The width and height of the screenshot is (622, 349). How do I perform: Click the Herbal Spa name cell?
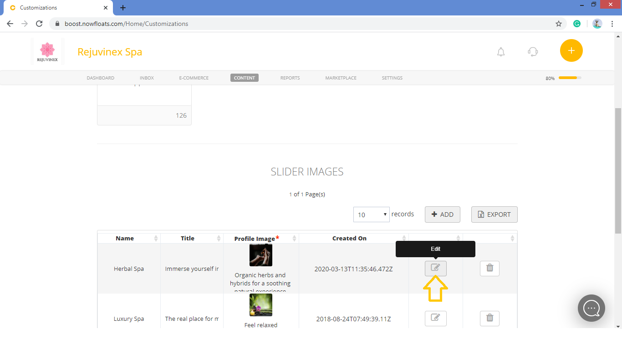pyautogui.click(x=129, y=269)
